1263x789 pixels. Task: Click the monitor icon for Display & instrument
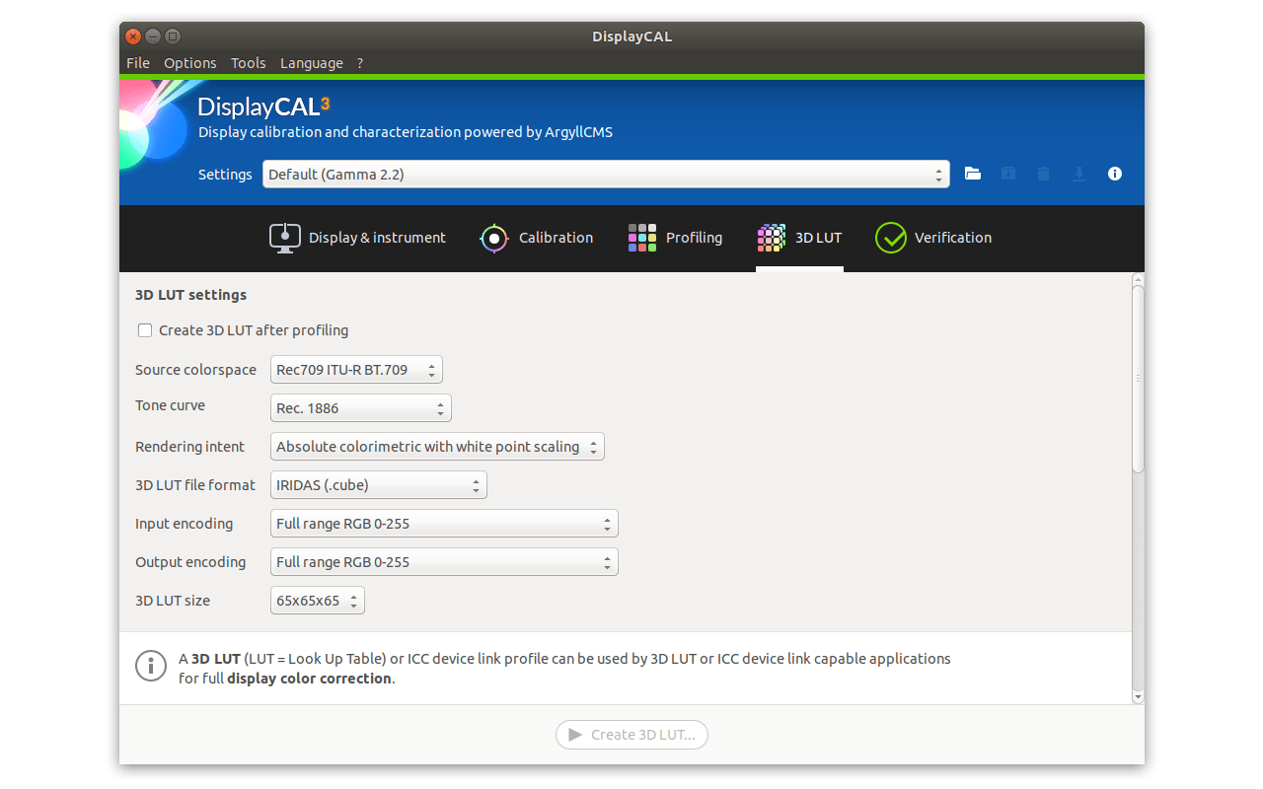[284, 237]
